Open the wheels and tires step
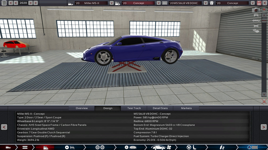The height and width of the screenshot is (150, 268). pyautogui.click(x=100, y=147)
